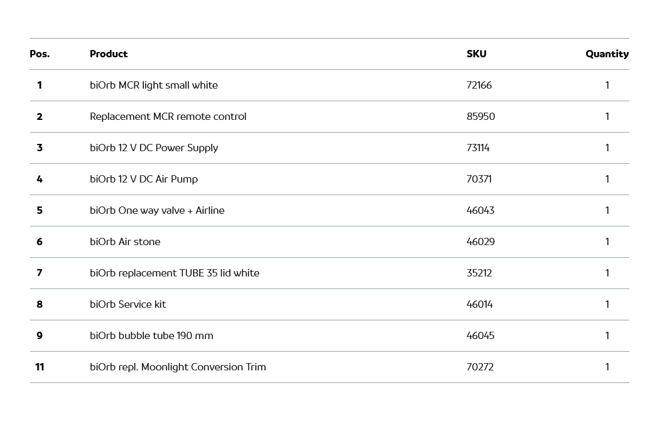Click the Product column header

109,54
